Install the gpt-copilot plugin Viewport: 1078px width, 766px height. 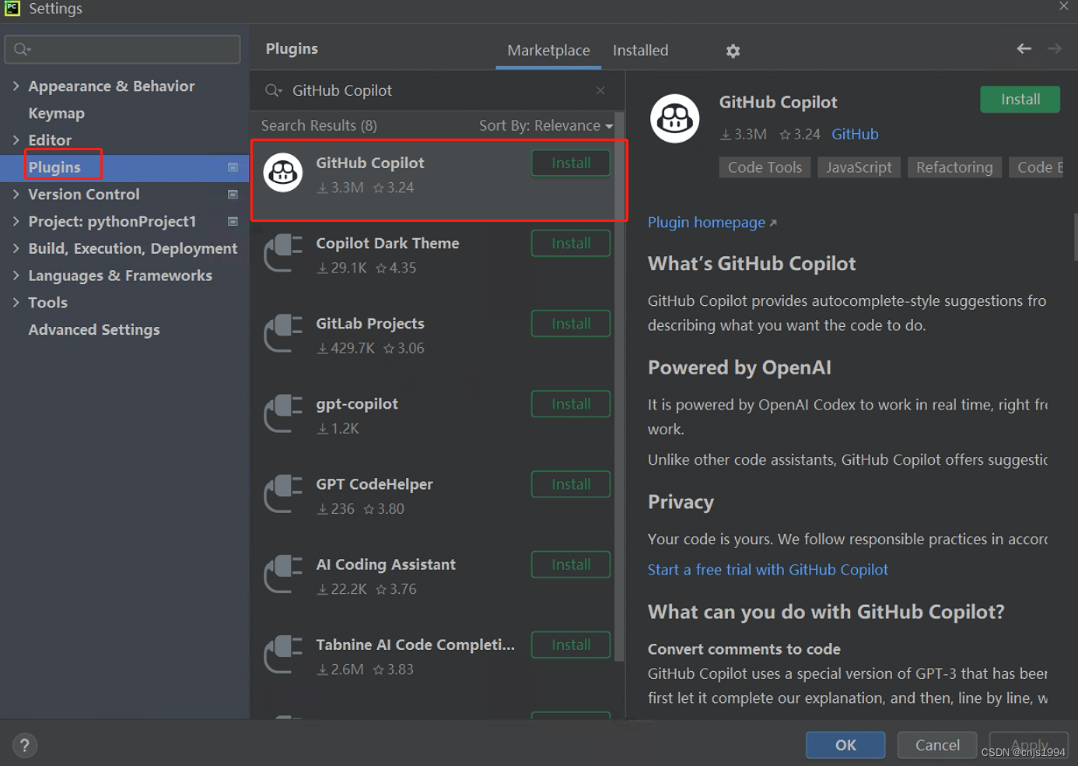(571, 404)
